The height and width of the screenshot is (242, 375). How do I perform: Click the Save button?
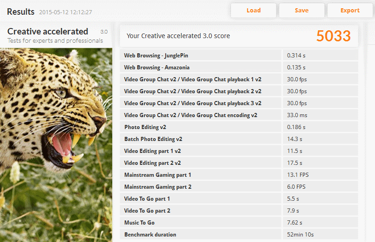(x=301, y=11)
